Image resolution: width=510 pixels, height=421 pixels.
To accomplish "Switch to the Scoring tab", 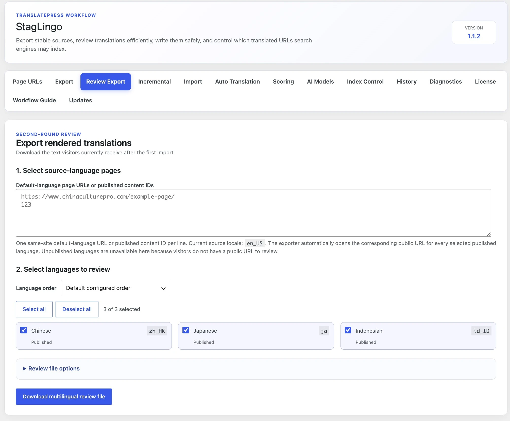I will click(x=283, y=82).
